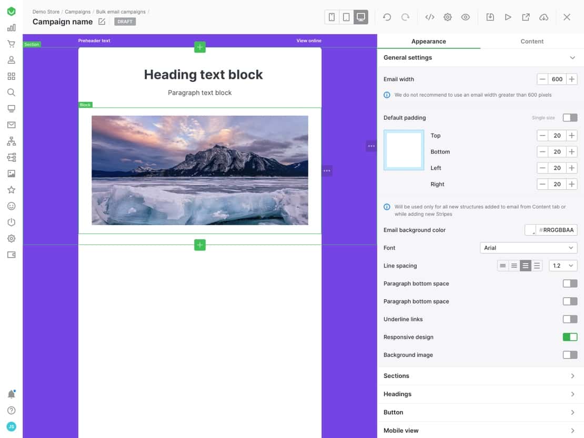Open the settings gear sidebar icon
Image resolution: width=584 pixels, height=438 pixels.
(11, 239)
